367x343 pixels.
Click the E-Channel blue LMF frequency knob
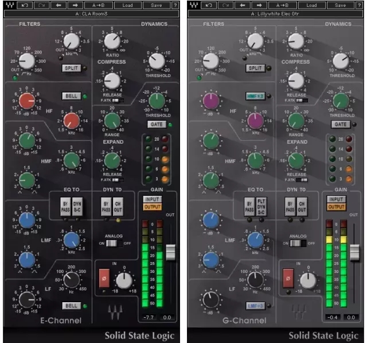coord(72,240)
